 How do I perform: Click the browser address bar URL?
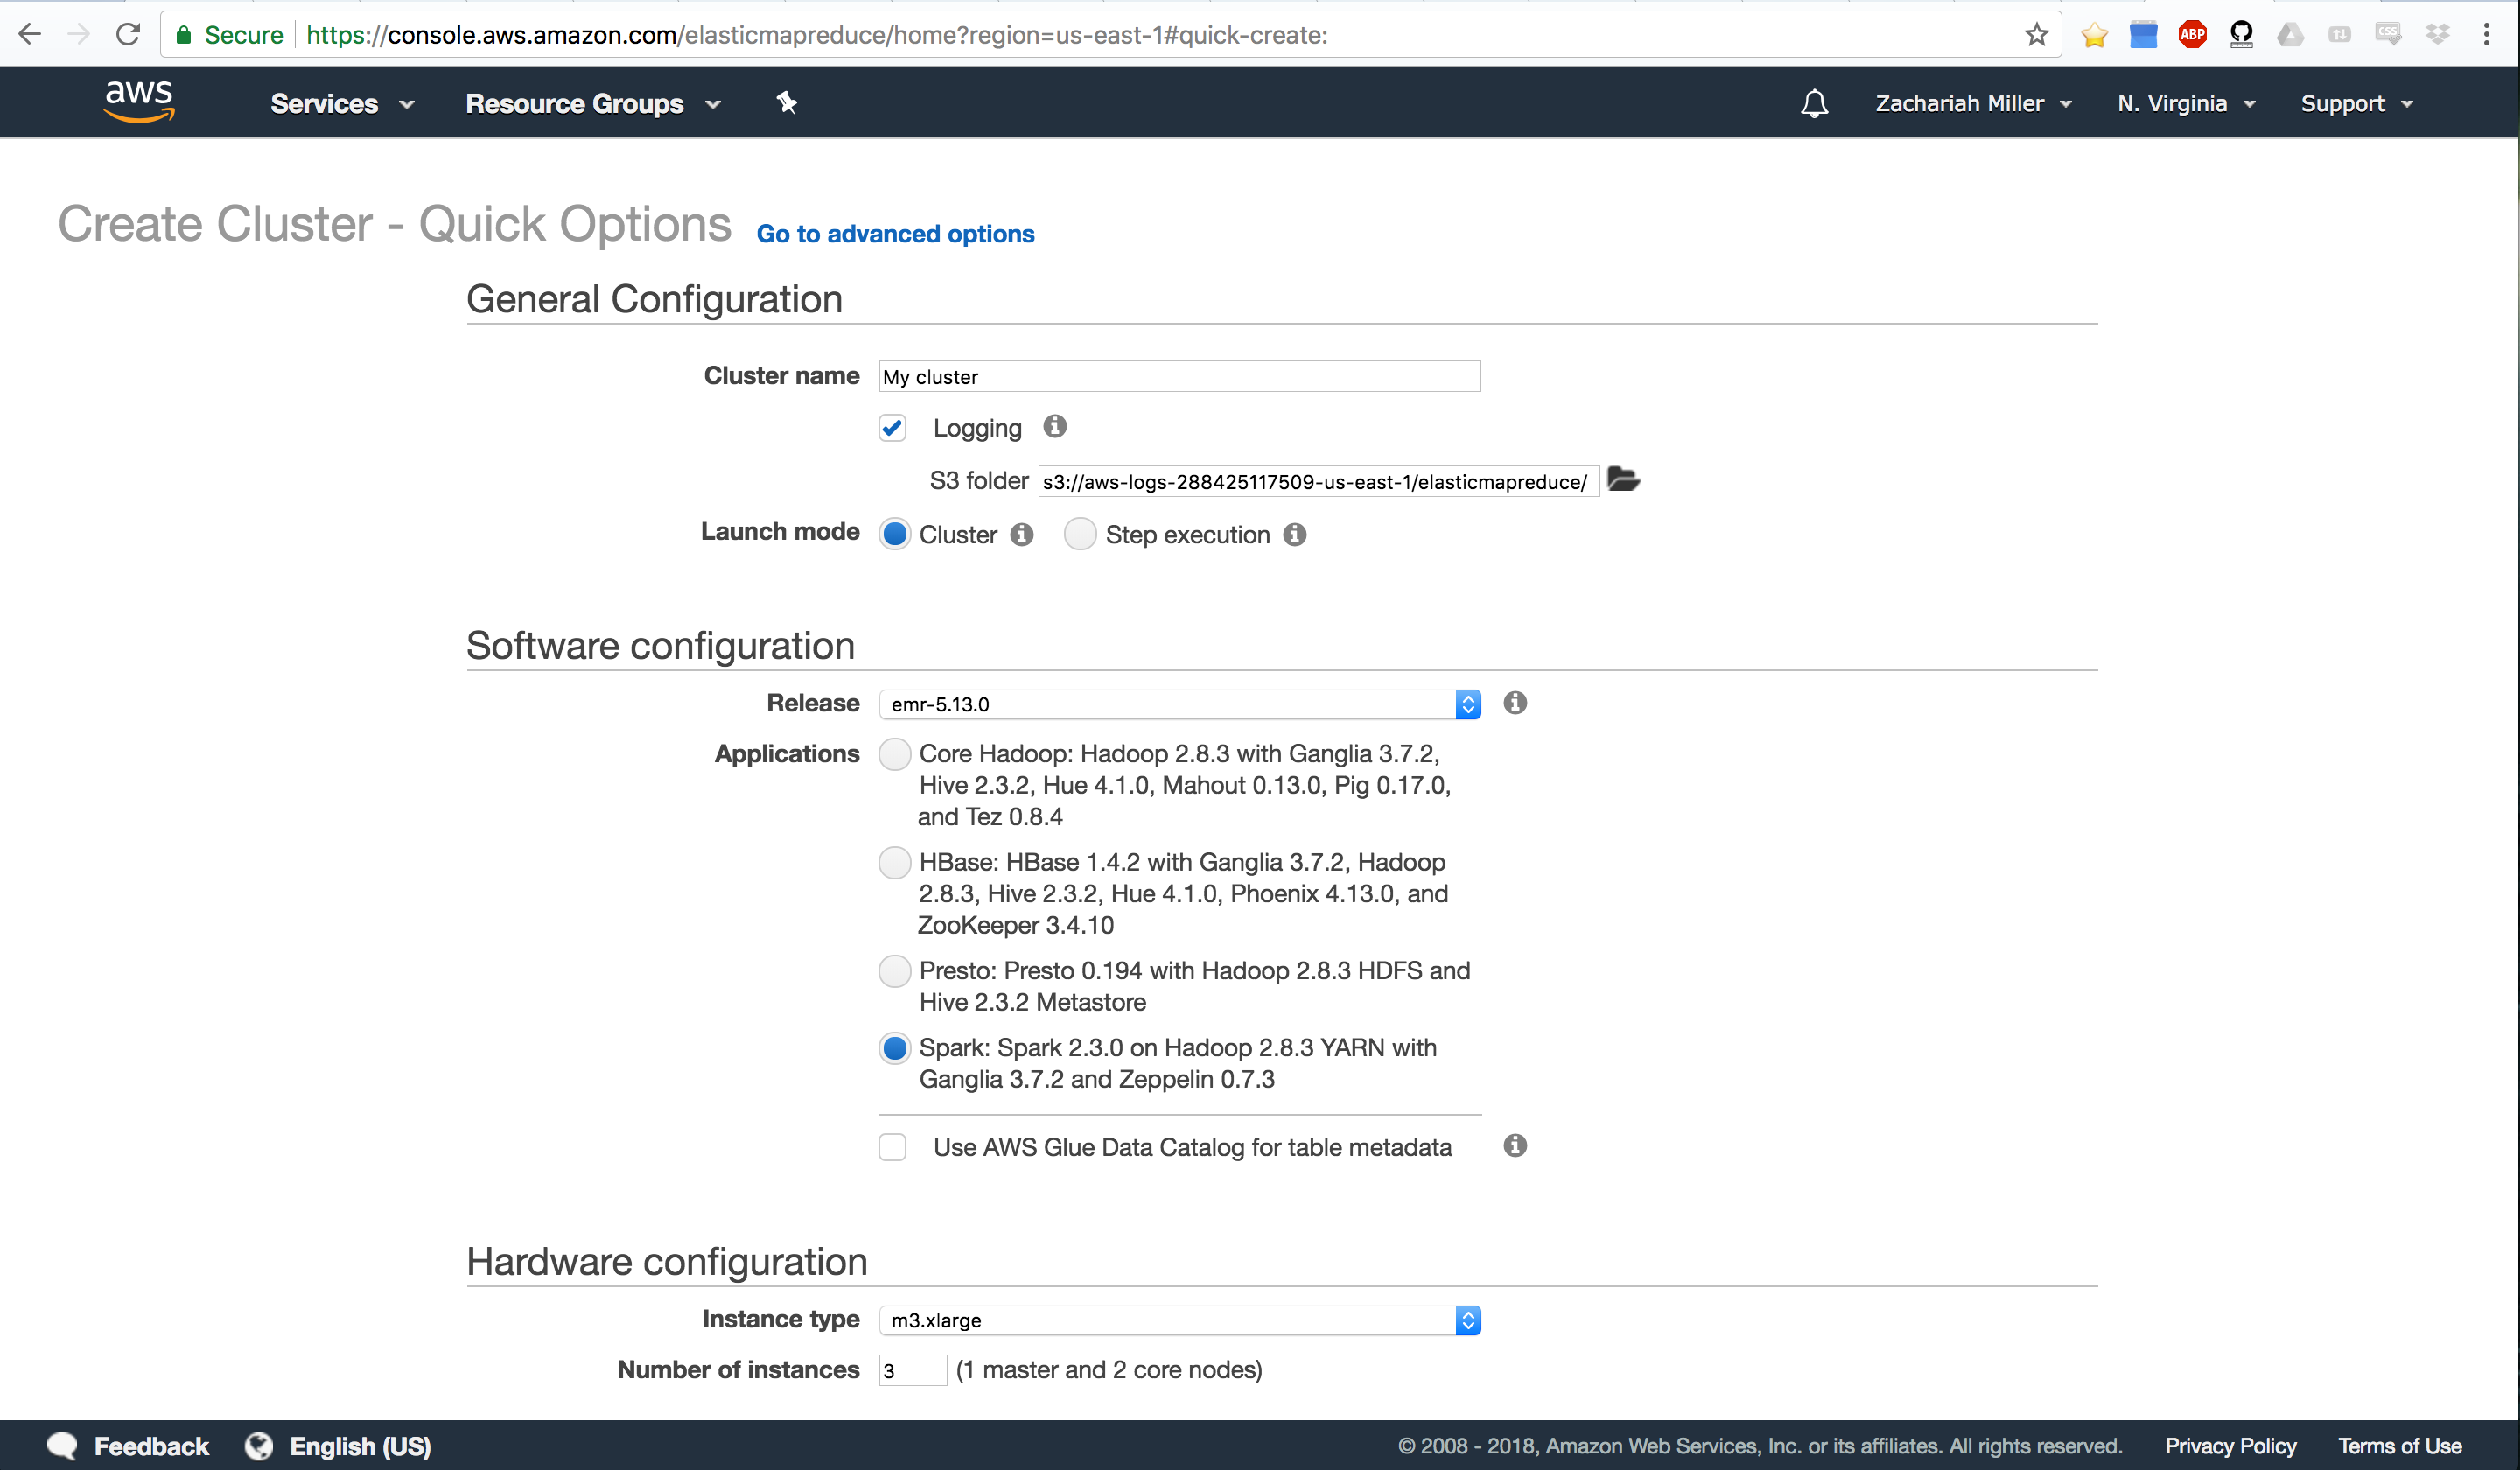click(x=817, y=35)
